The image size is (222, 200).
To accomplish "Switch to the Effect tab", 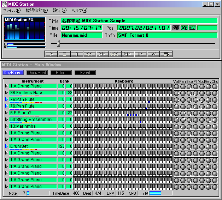I will 61,73.
